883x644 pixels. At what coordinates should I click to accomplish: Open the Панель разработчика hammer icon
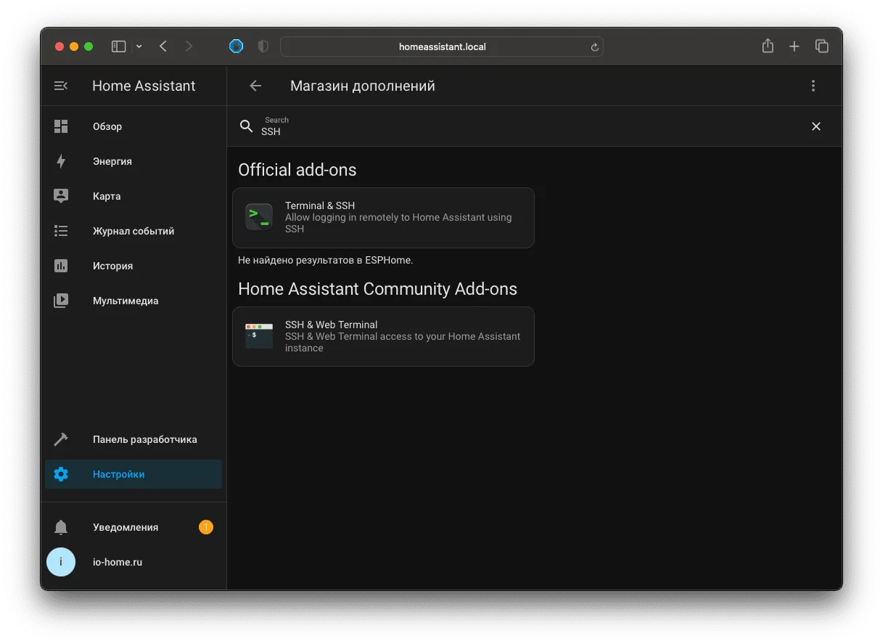point(61,439)
